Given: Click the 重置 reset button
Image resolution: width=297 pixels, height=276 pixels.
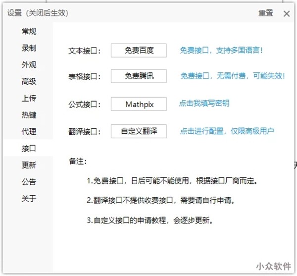Looking at the screenshot, I should [x=265, y=13].
